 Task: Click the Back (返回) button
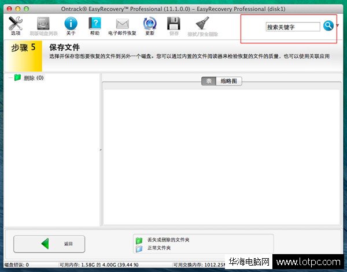point(49,244)
